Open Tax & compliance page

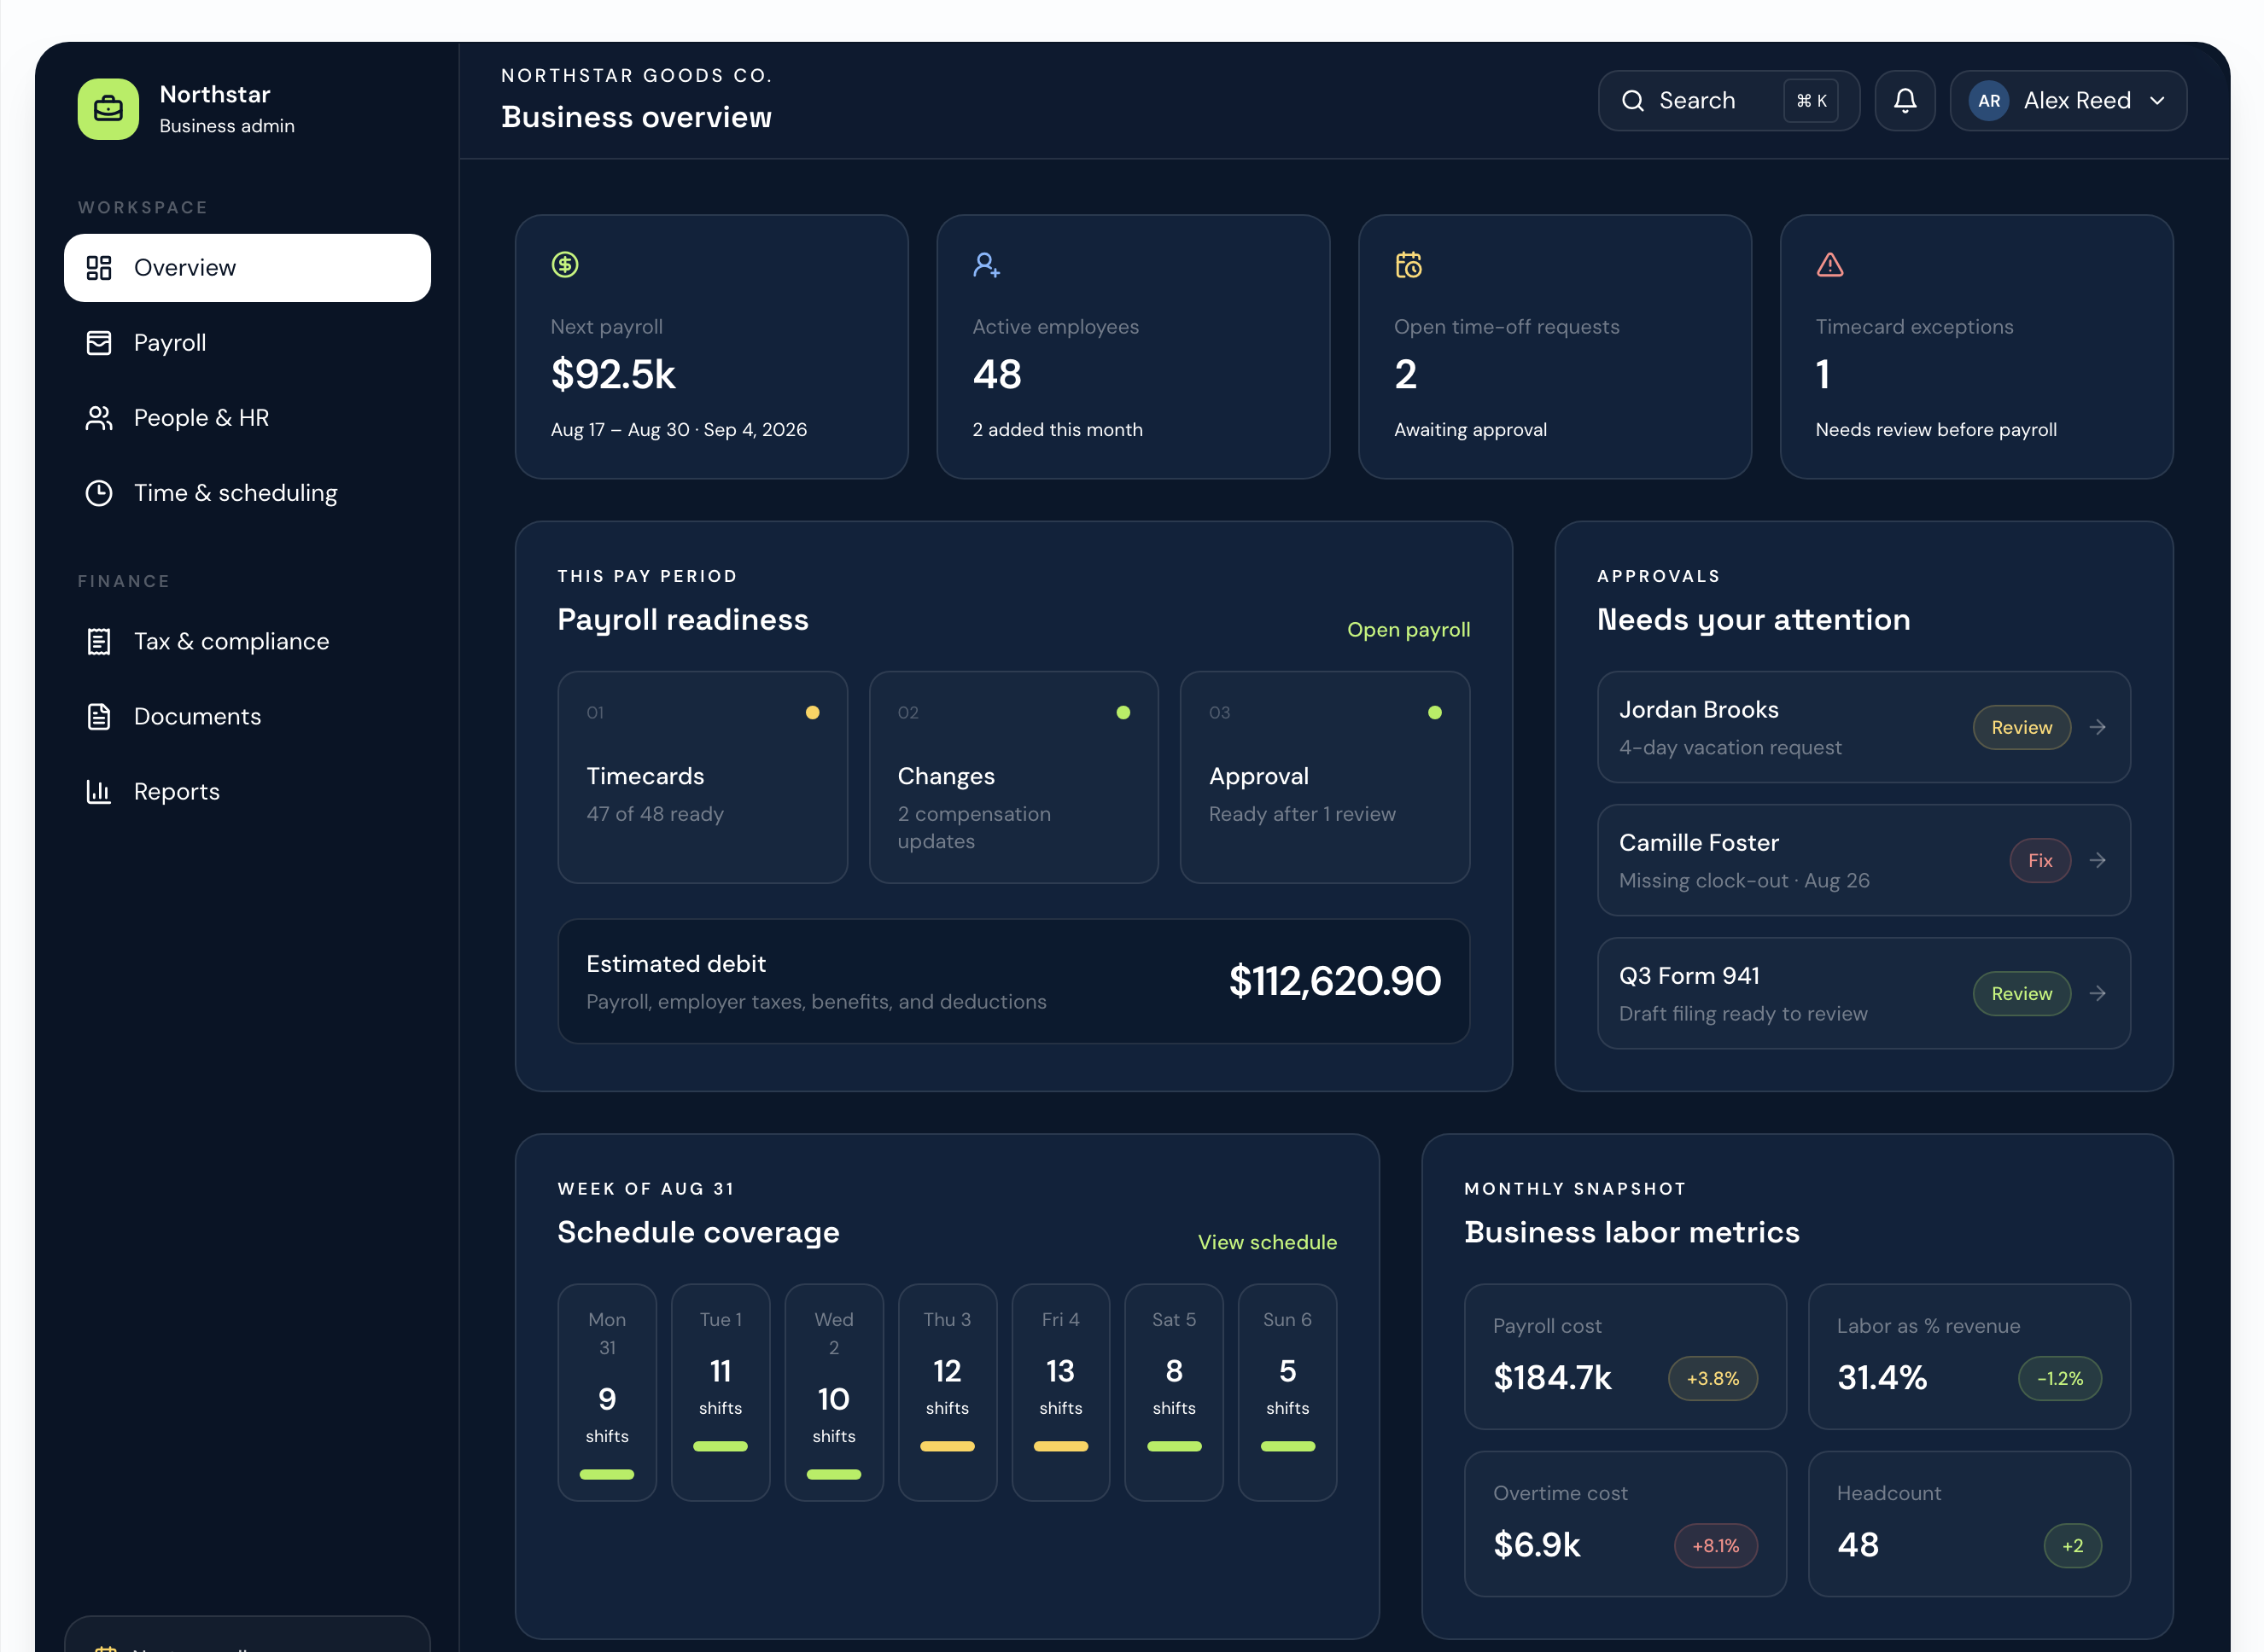coord(247,641)
